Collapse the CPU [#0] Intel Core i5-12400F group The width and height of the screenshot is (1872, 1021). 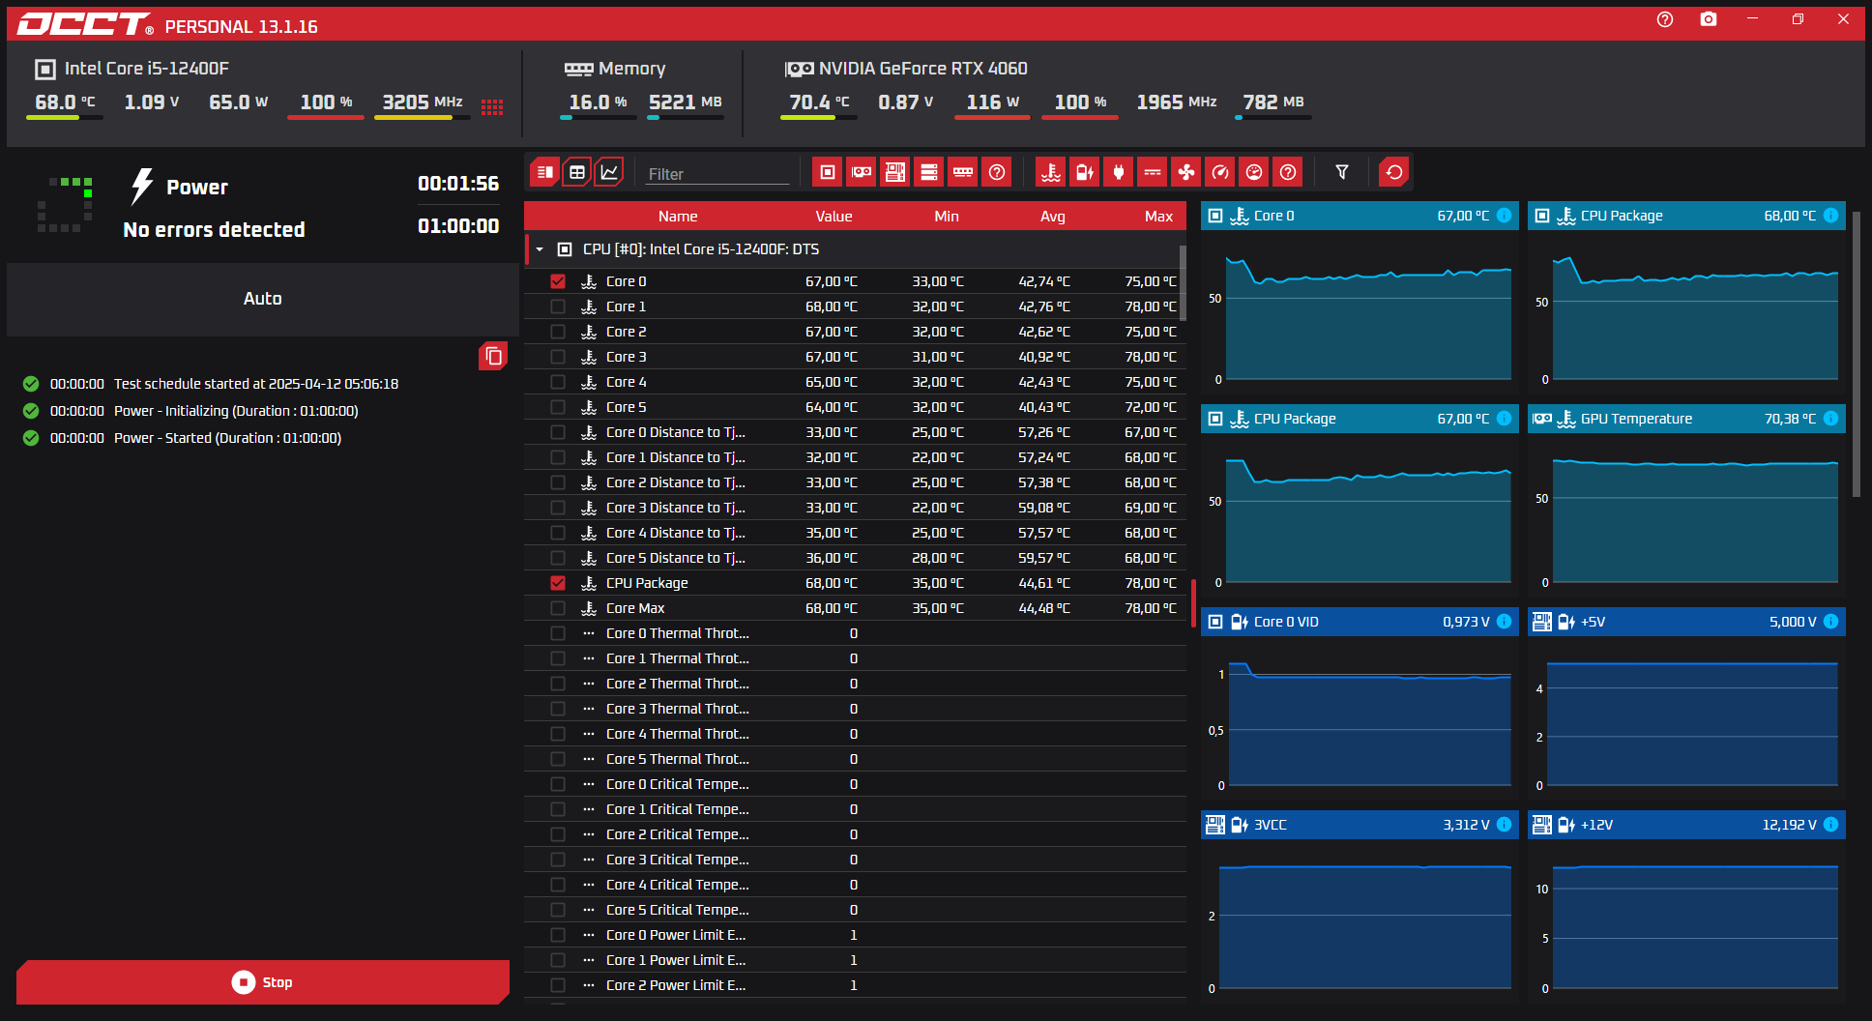click(540, 249)
